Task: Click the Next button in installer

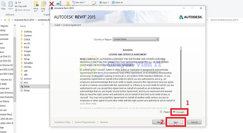Action: point(176,122)
